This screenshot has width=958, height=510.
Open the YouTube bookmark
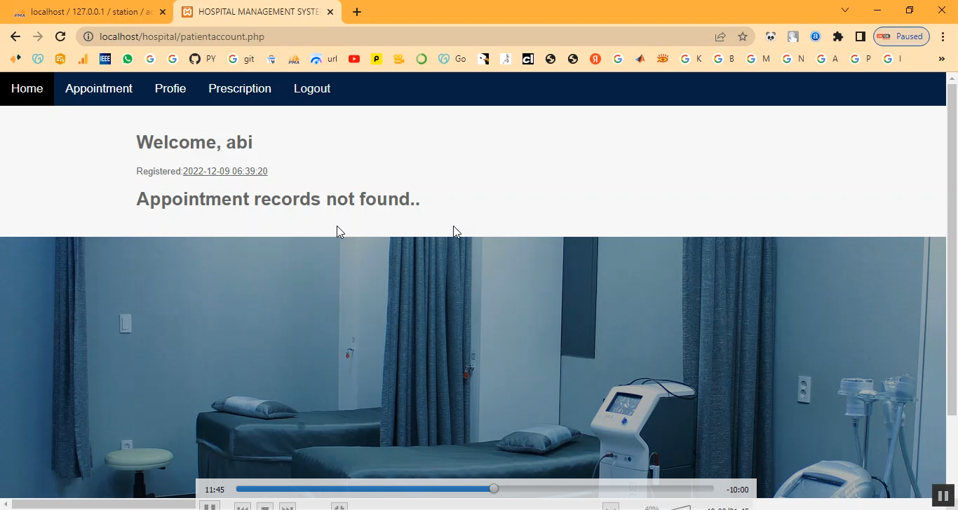[x=354, y=60]
